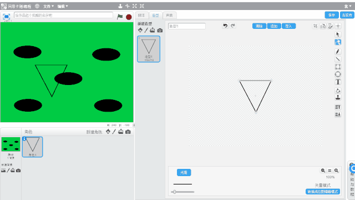Zoom out the paint canvas
355x200 pixels.
[x=323, y=171]
